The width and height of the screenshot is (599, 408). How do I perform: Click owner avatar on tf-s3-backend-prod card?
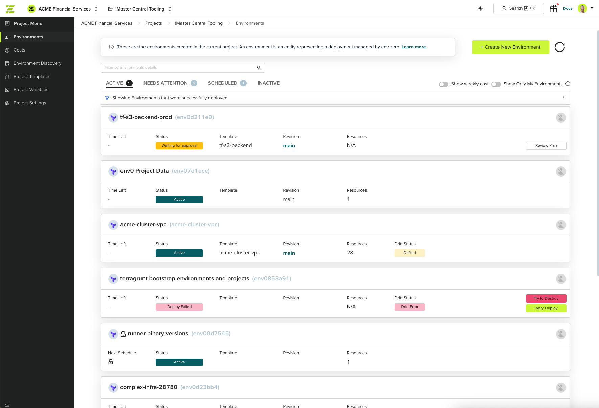561,118
